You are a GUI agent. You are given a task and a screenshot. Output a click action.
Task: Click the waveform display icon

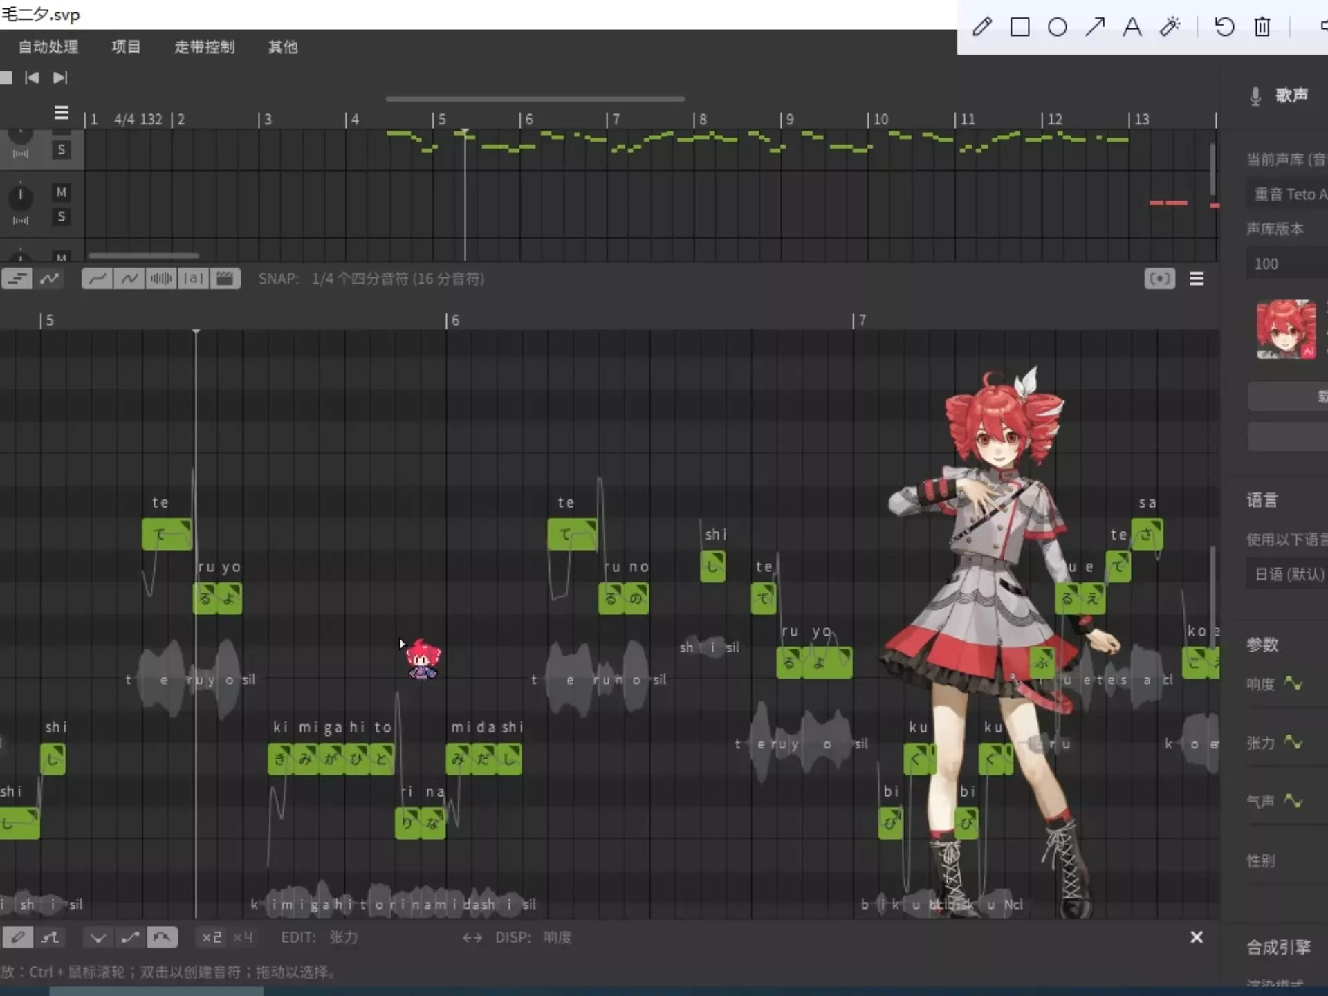[x=161, y=279]
